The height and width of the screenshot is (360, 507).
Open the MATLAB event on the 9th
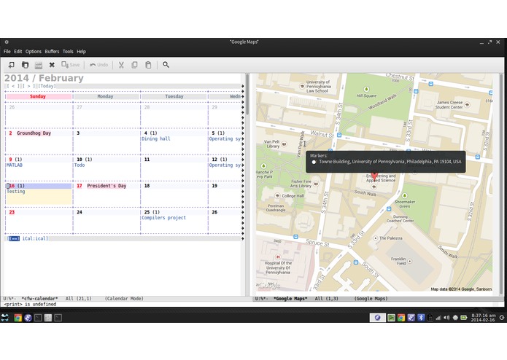tap(15, 165)
